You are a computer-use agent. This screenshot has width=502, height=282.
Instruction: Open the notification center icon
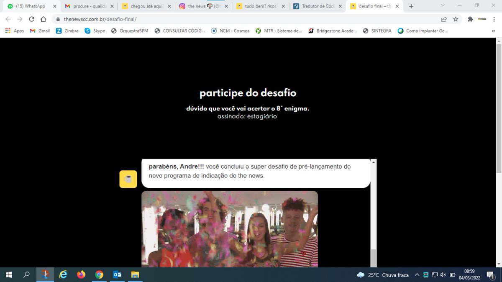(490, 275)
